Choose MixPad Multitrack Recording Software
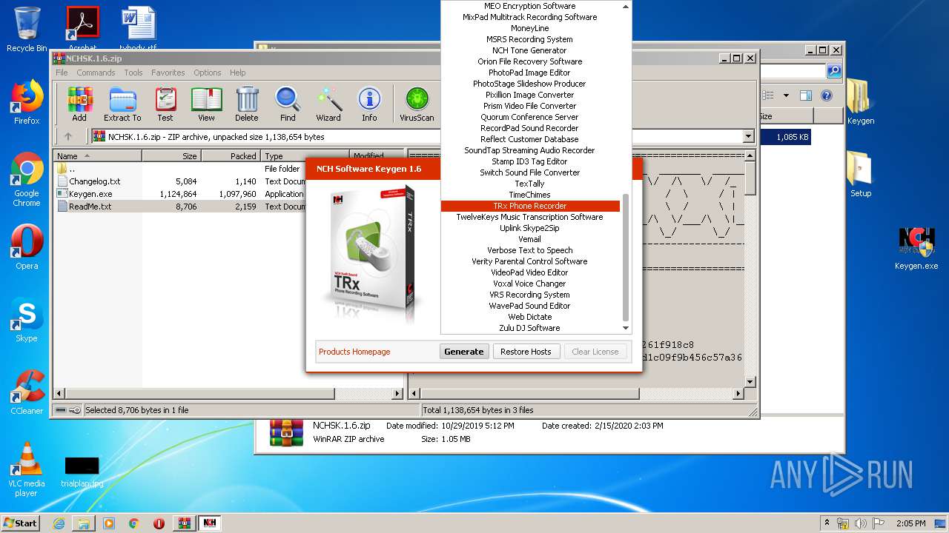 [x=529, y=17]
